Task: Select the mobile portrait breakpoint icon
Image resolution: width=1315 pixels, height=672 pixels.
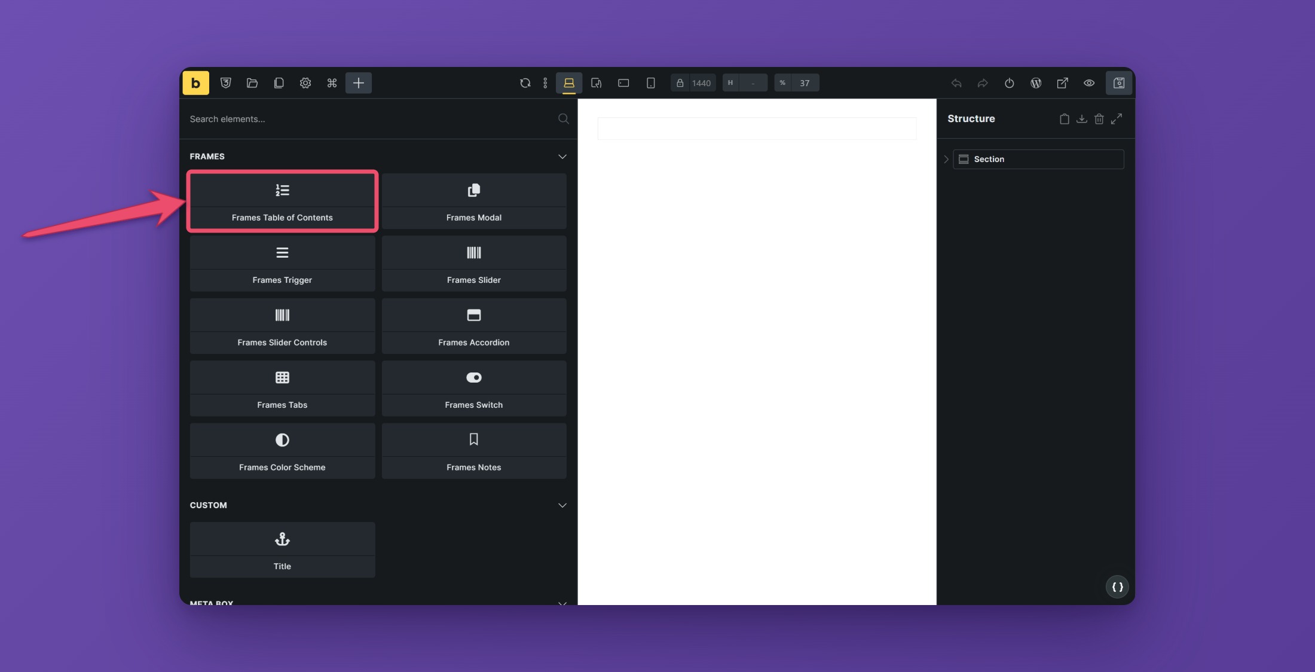Action: pos(651,83)
